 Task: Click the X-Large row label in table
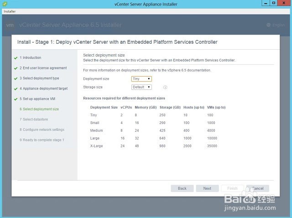(96, 146)
